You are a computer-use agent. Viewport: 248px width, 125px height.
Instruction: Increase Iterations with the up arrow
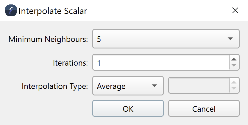click(x=234, y=59)
